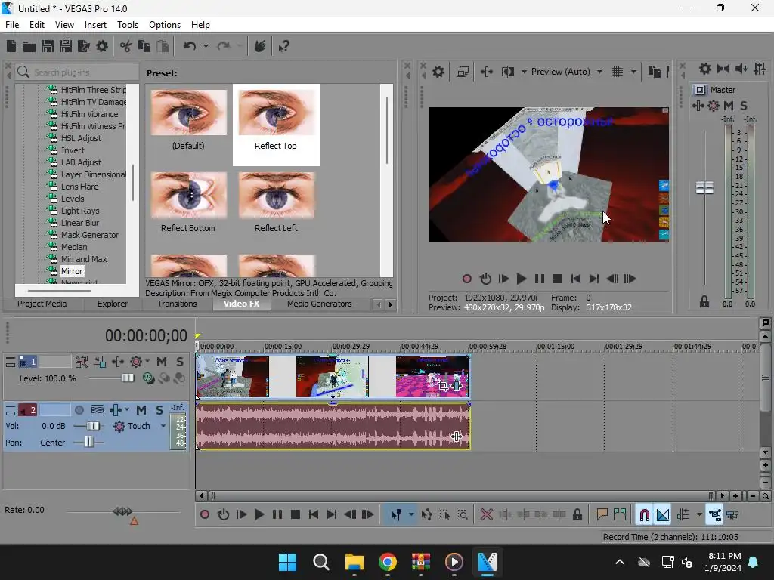Open Track Motion on video track 1
Viewport: 774px width, 580px height.
tap(100, 362)
